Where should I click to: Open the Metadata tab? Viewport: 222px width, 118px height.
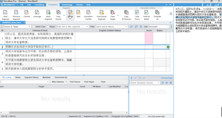pos(46,77)
